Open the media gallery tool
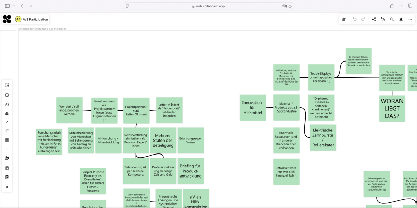 7,158
